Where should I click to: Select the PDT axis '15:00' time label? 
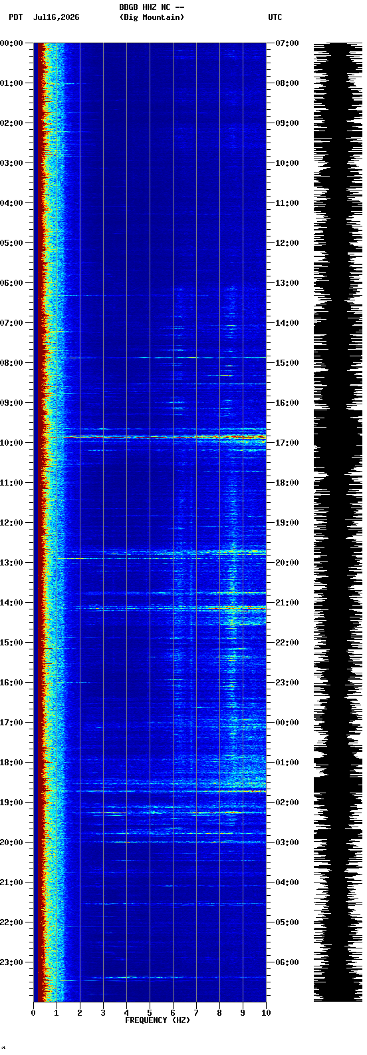(x=12, y=643)
